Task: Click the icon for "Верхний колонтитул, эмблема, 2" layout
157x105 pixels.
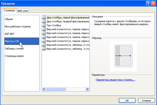Action: [44, 45]
